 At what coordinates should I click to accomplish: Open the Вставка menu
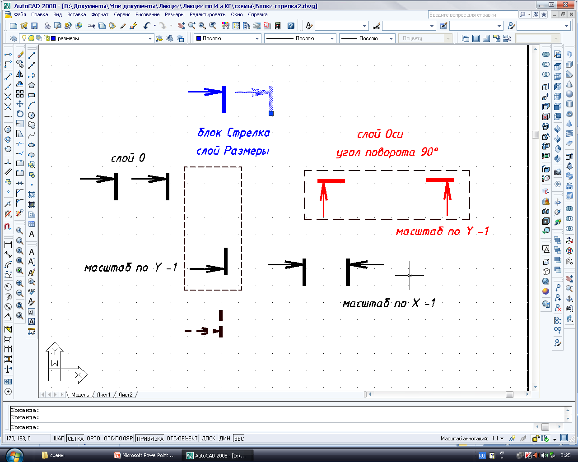click(76, 14)
